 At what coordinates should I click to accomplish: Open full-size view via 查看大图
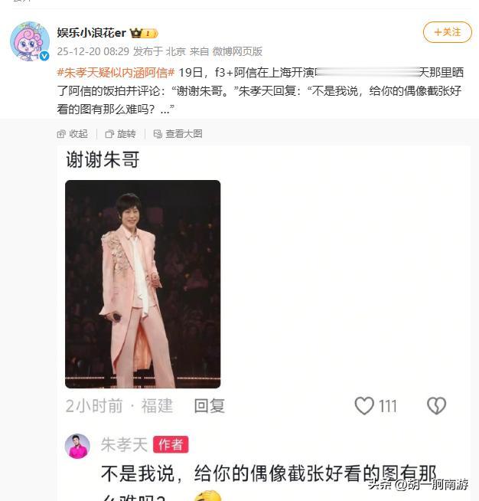tap(178, 133)
